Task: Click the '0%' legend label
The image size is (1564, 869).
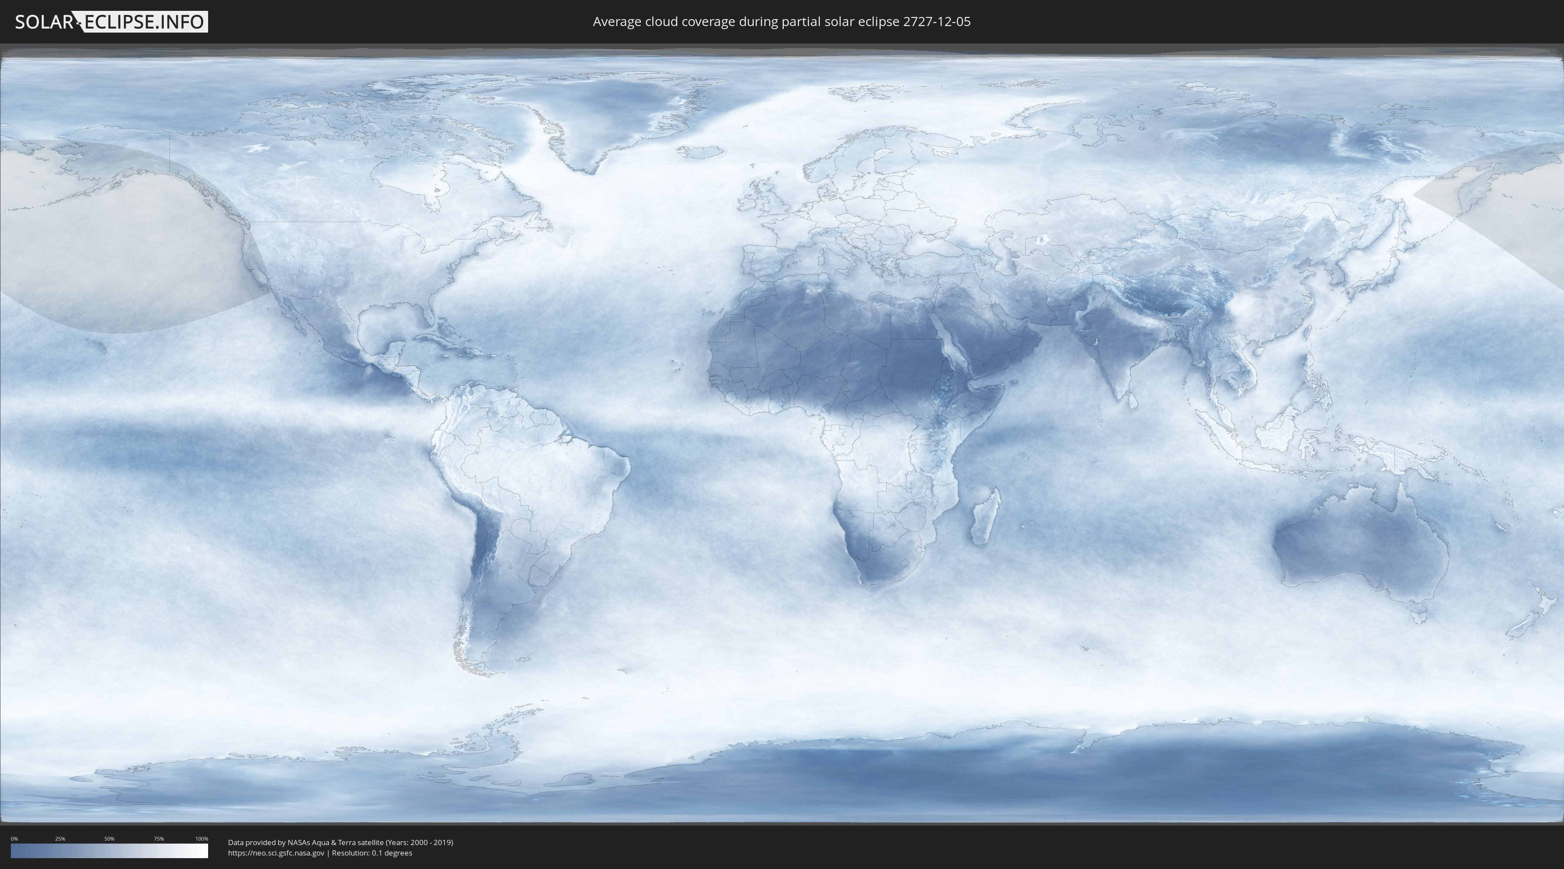Action: (x=14, y=839)
